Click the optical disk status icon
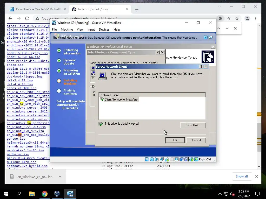266x199 pixels. 152,159
